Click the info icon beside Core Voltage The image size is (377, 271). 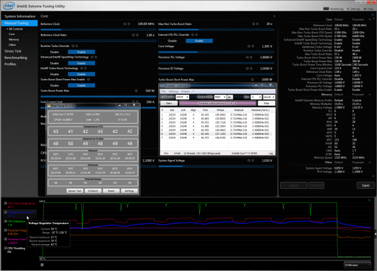pos(249,46)
